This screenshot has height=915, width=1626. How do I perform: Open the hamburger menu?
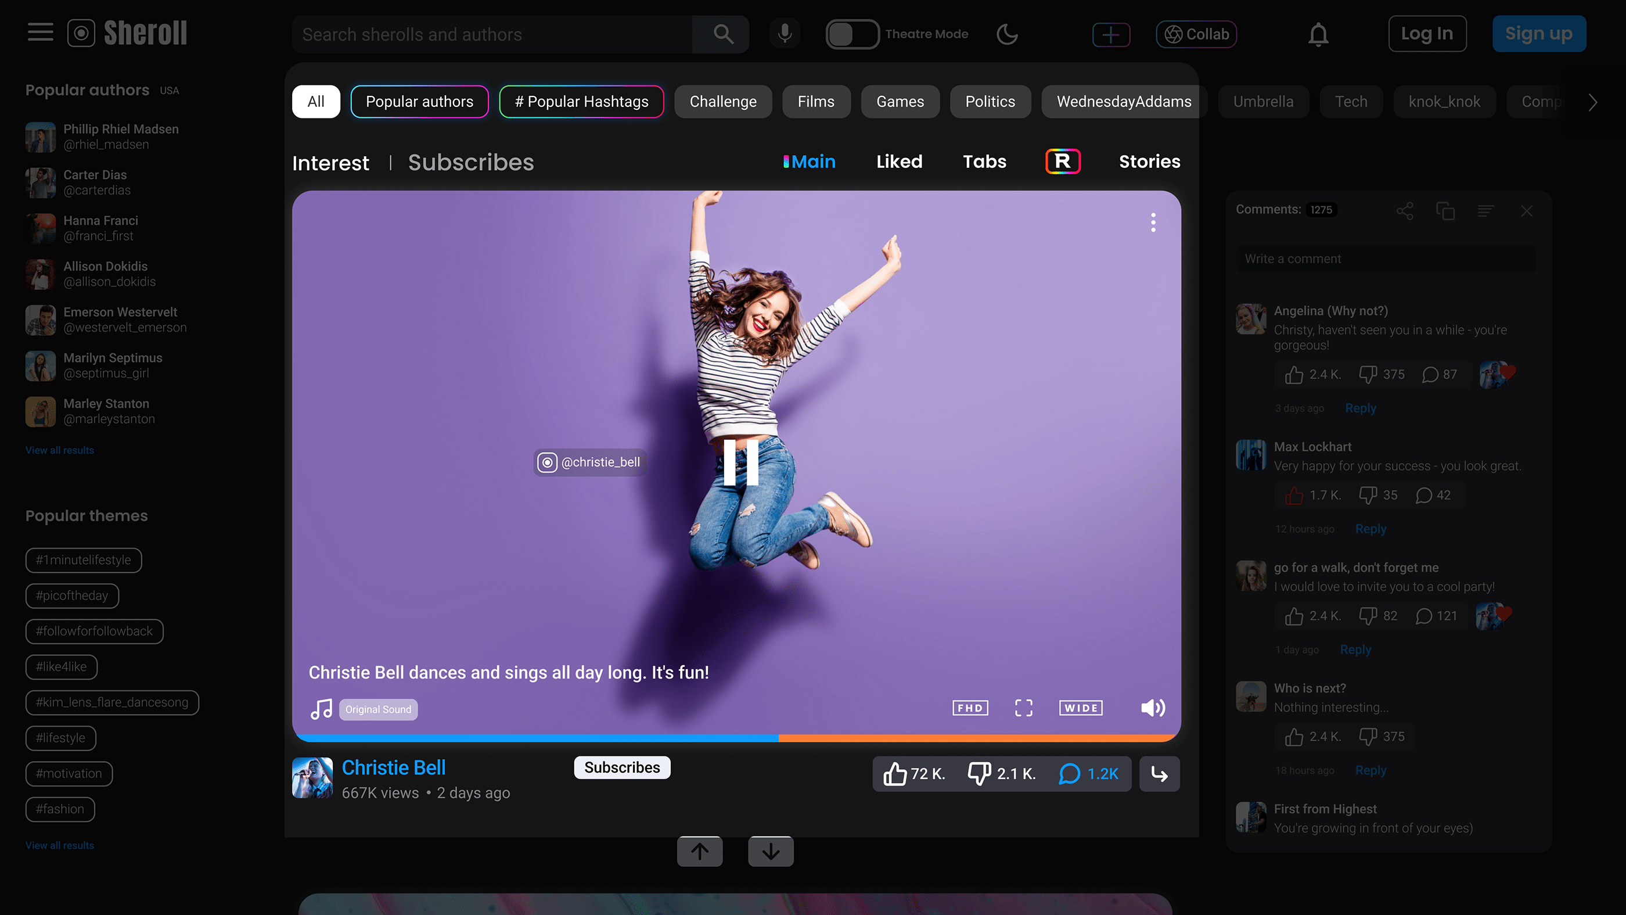41,32
